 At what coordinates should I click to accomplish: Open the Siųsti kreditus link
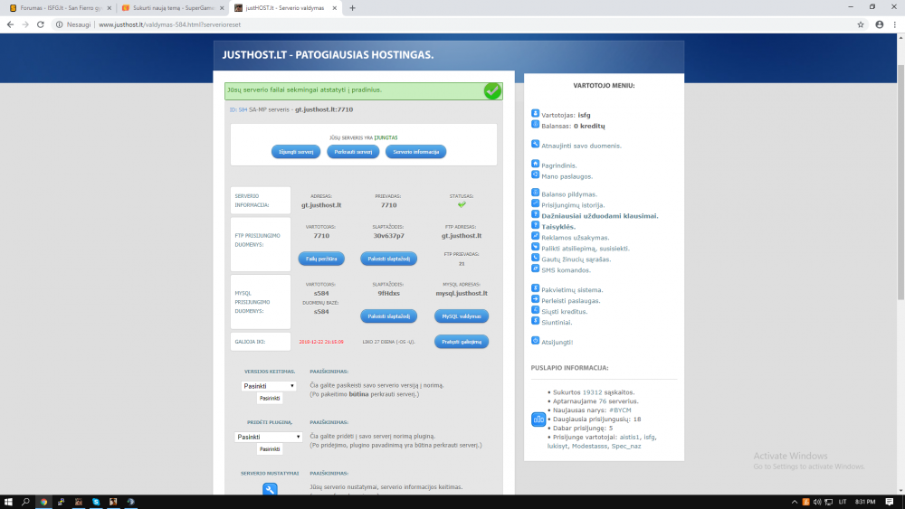coord(564,312)
